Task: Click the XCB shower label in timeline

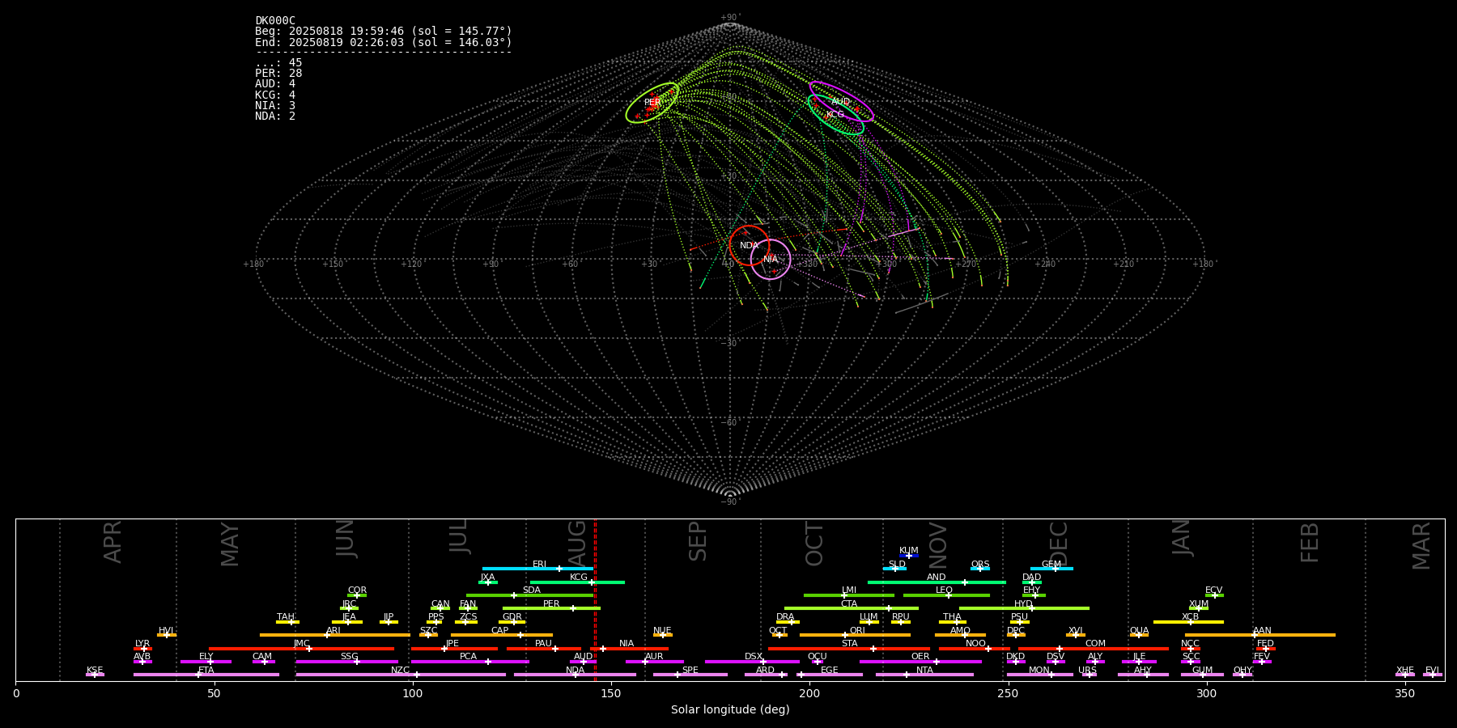Action: 1191,617
